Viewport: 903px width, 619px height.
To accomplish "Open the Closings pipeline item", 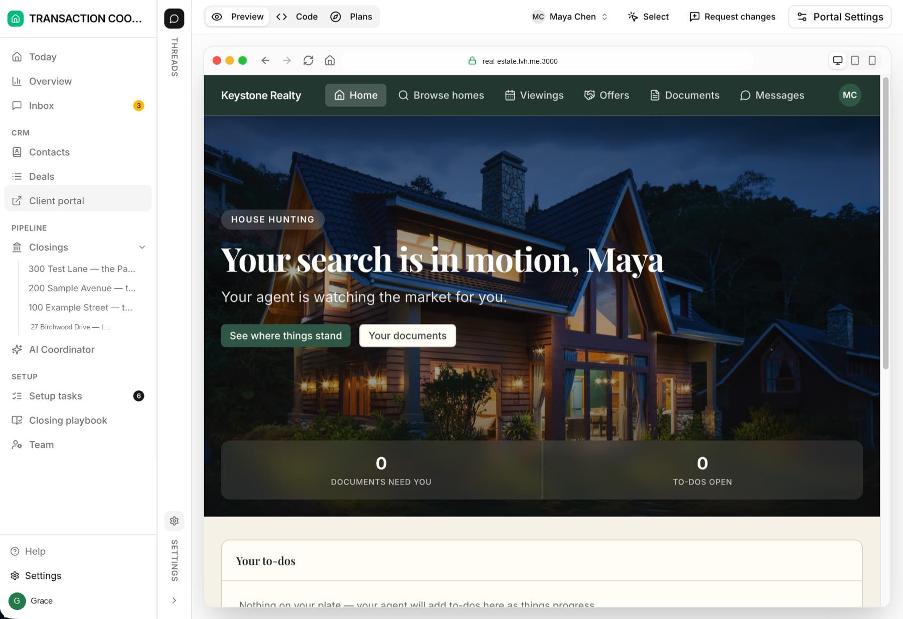I will [48, 247].
